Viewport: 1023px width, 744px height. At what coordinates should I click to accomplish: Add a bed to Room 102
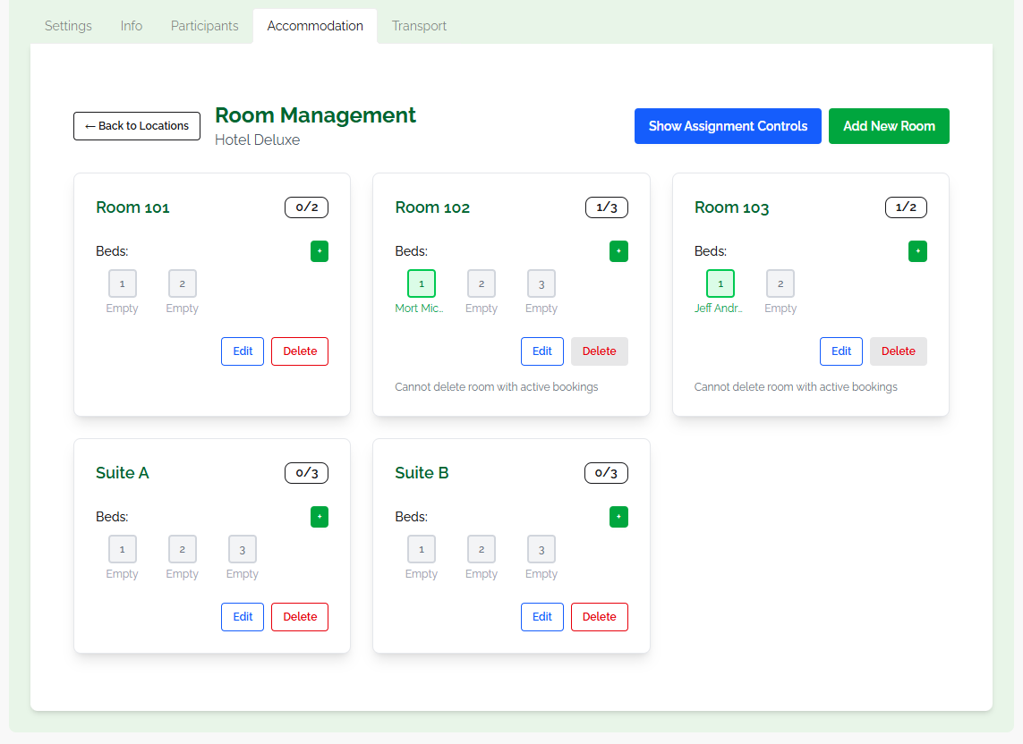618,251
